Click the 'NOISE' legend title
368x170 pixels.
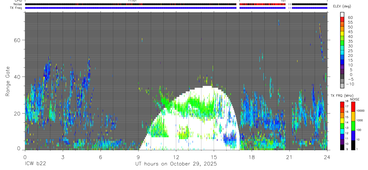(355, 99)
